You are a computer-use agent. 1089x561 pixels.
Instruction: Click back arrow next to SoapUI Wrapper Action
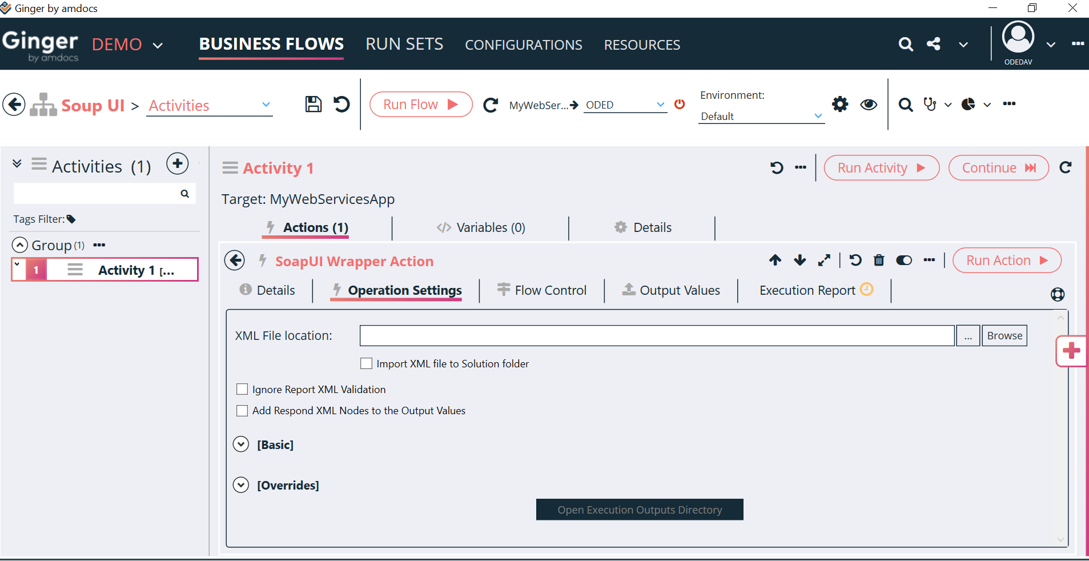[235, 261]
